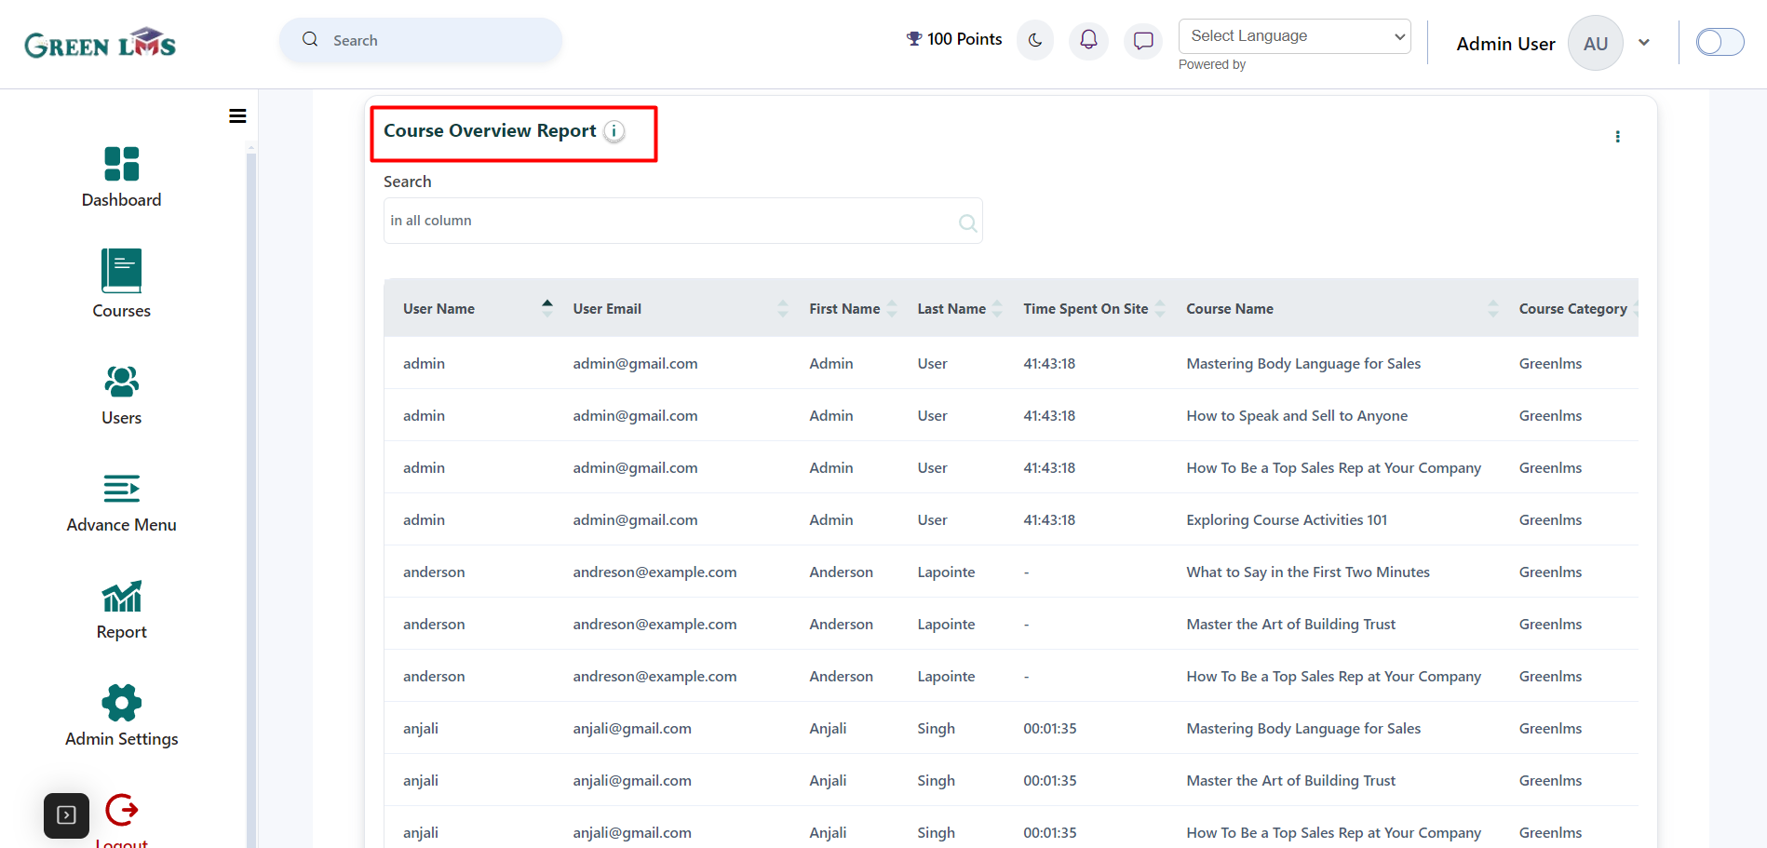The image size is (1767, 848).
Task: Sort table by First Name column
Action: (x=893, y=308)
